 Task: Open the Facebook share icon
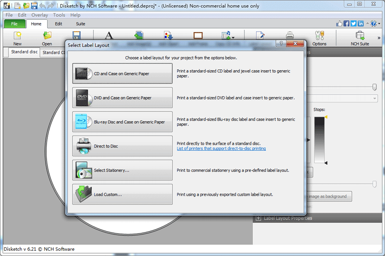pos(346,24)
